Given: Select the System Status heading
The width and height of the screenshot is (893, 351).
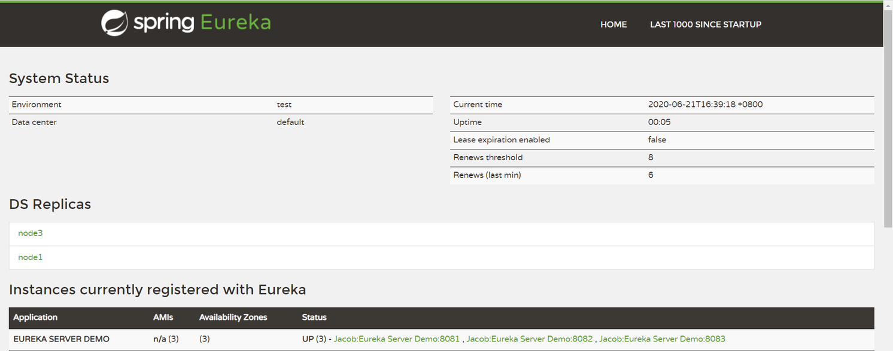Looking at the screenshot, I should click(x=59, y=78).
